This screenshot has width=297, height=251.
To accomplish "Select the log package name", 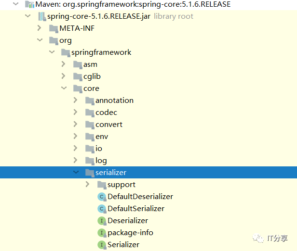I will pos(101,161).
